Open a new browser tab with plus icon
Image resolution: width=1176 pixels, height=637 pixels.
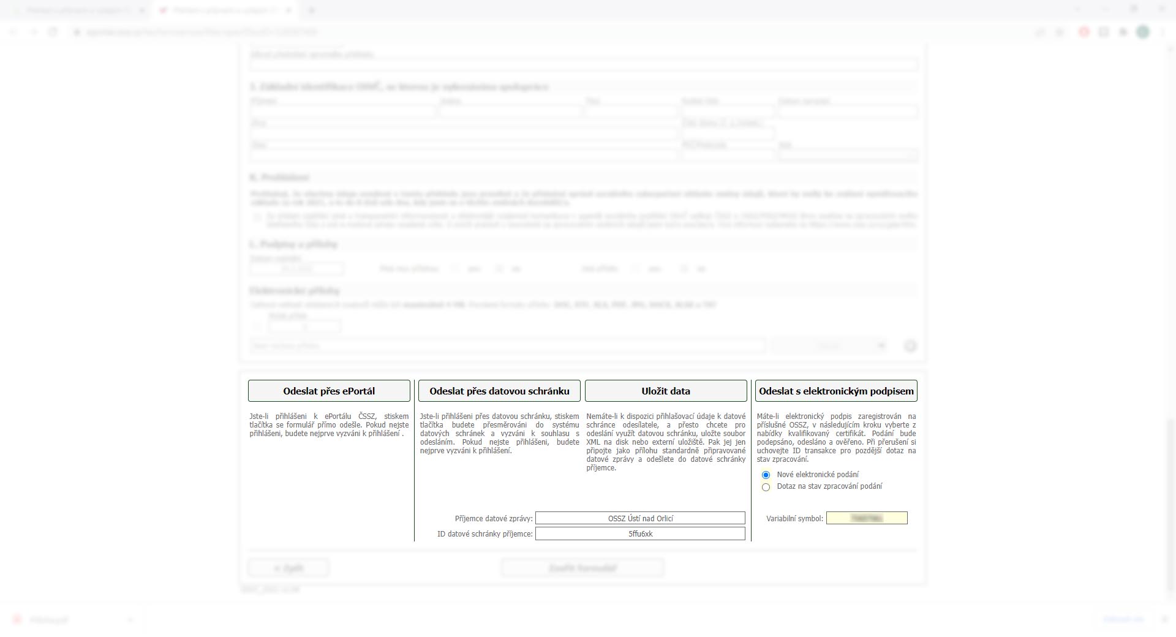coord(311,10)
